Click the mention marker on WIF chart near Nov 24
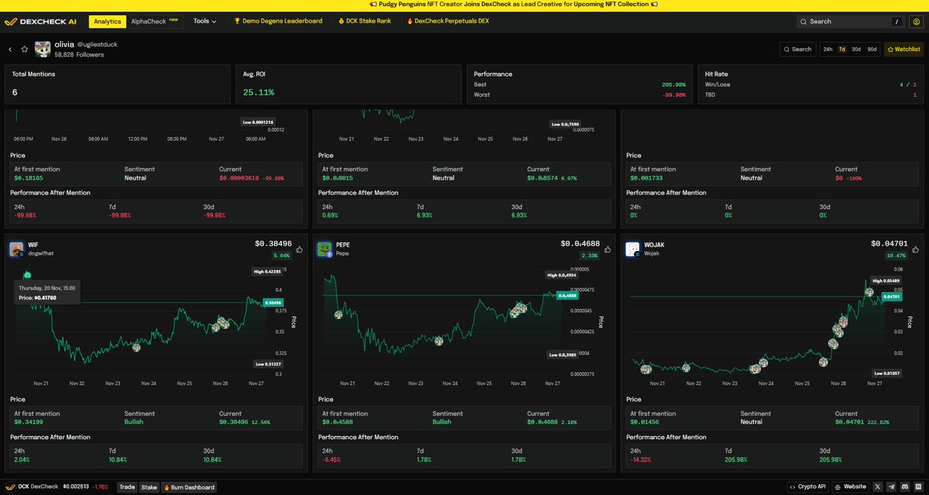The image size is (929, 495). (136, 348)
